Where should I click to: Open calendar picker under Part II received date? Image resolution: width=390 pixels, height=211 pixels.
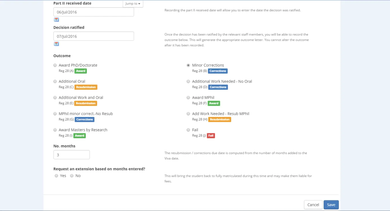pyautogui.click(x=56, y=20)
